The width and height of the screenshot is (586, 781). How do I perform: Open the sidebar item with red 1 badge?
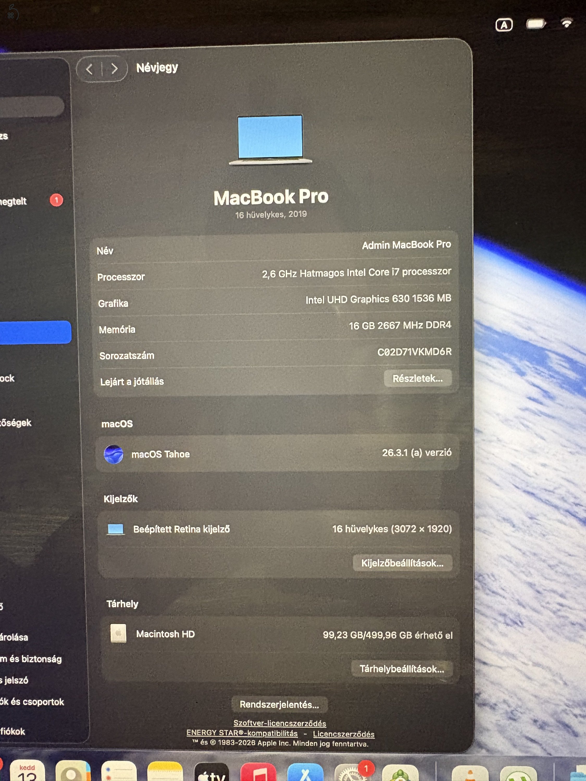click(32, 201)
